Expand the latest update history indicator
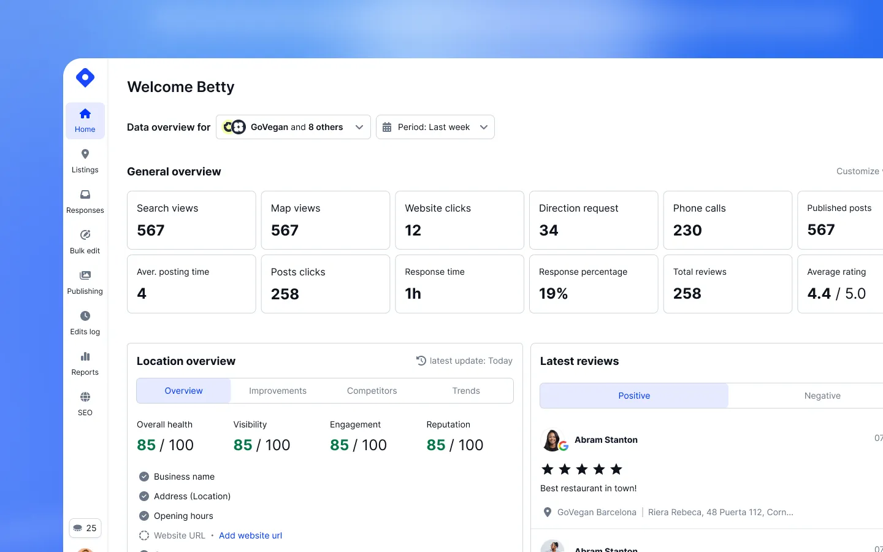Viewport: 883px width, 552px height. click(464, 361)
